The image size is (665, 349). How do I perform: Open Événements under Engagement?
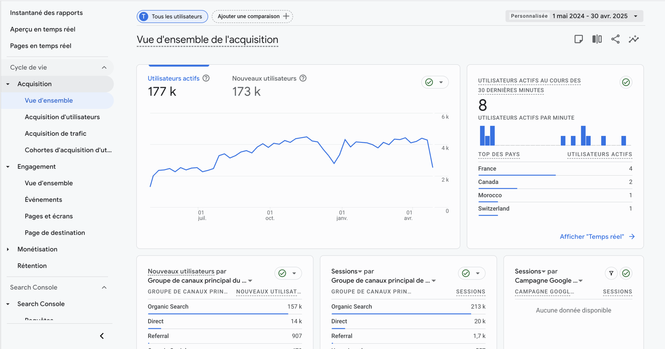pos(43,199)
